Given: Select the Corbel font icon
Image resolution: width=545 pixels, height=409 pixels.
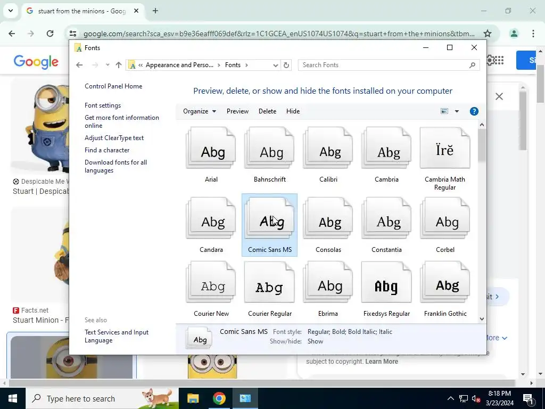Looking at the screenshot, I should click(445, 218).
